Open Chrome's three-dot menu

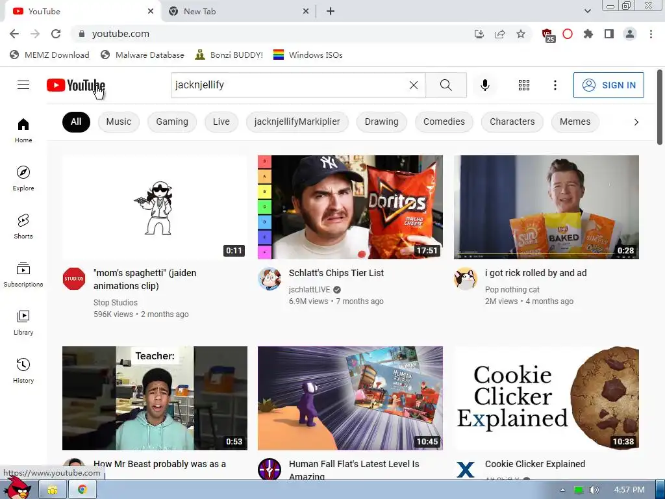pos(651,34)
